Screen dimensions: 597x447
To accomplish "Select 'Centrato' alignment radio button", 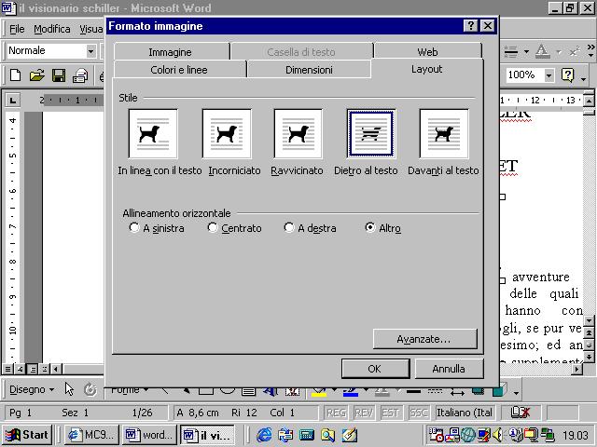I will tap(213, 227).
